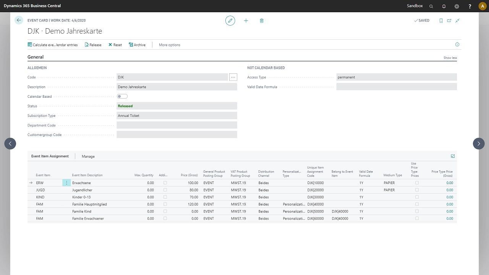Click the Archive action
This screenshot has width=489, height=275.
click(137, 45)
